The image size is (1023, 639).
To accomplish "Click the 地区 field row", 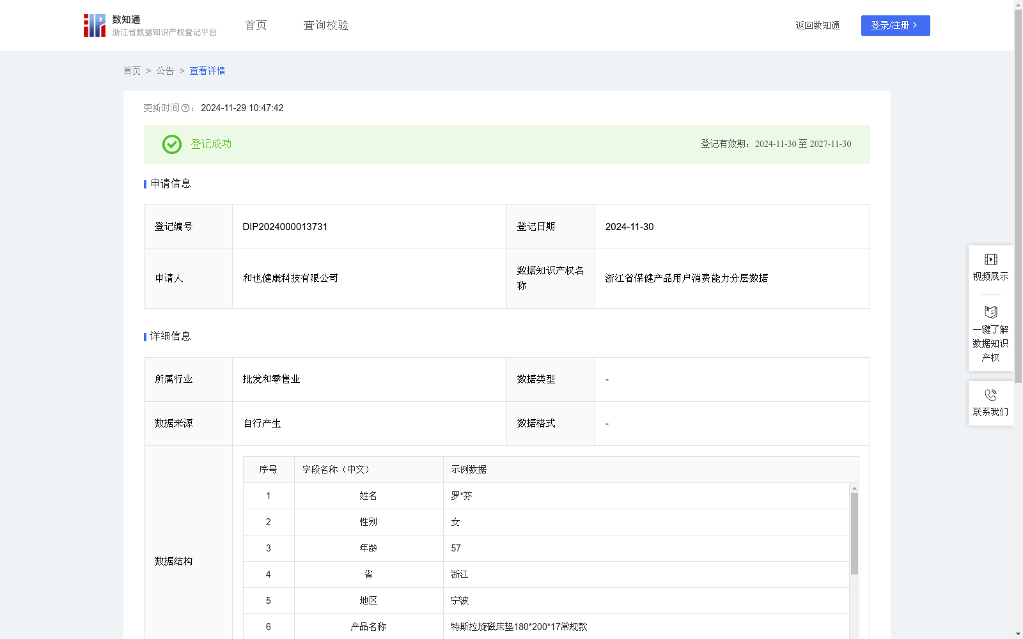I will [546, 601].
